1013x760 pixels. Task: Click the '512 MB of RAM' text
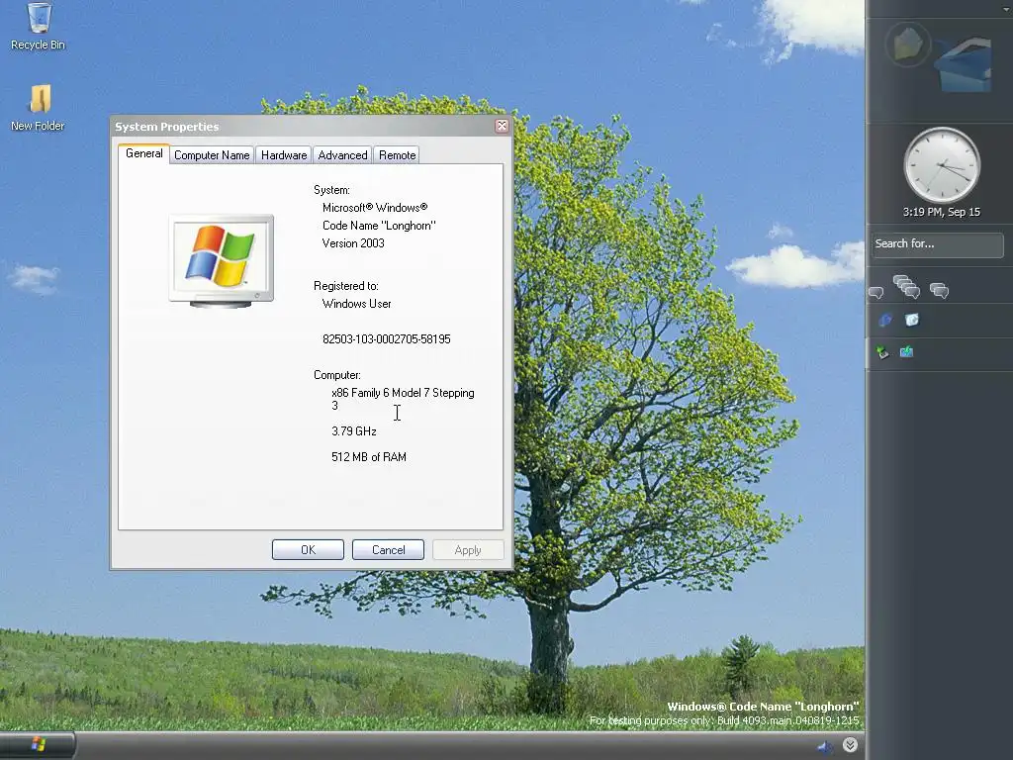(369, 457)
